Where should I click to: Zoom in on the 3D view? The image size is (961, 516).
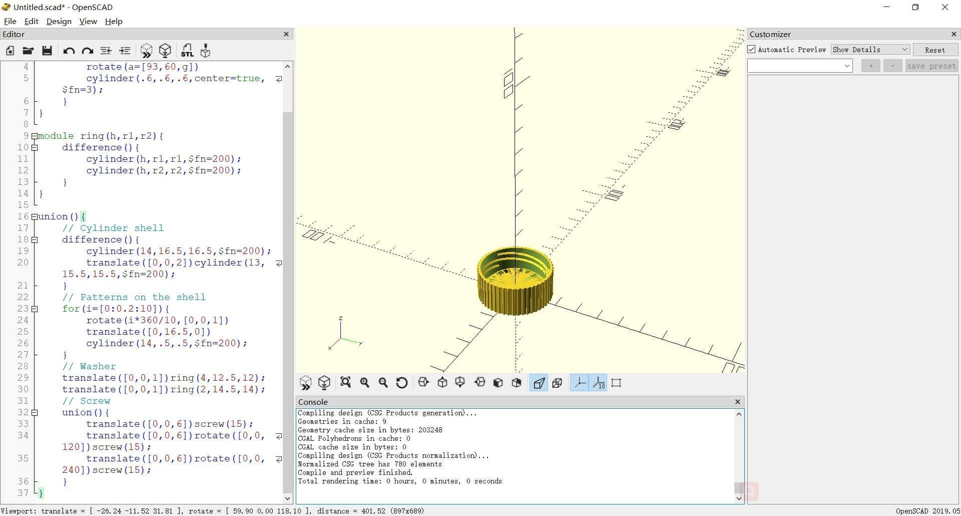pos(364,383)
